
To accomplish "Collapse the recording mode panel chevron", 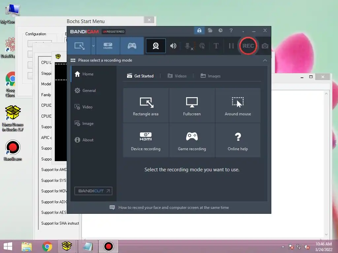I will click(x=265, y=61).
